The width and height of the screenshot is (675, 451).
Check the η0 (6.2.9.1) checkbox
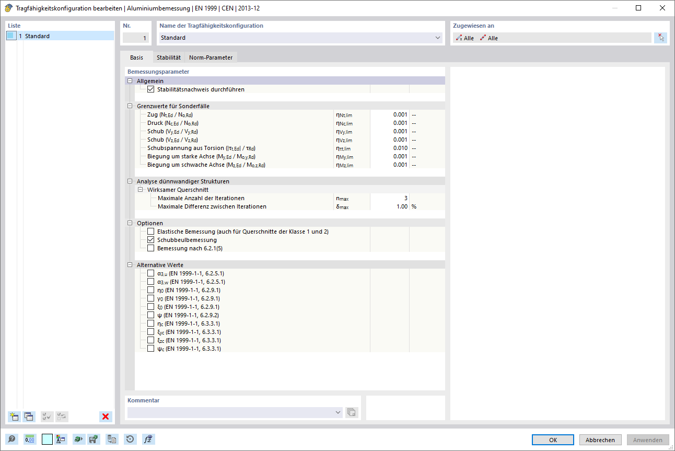(151, 290)
